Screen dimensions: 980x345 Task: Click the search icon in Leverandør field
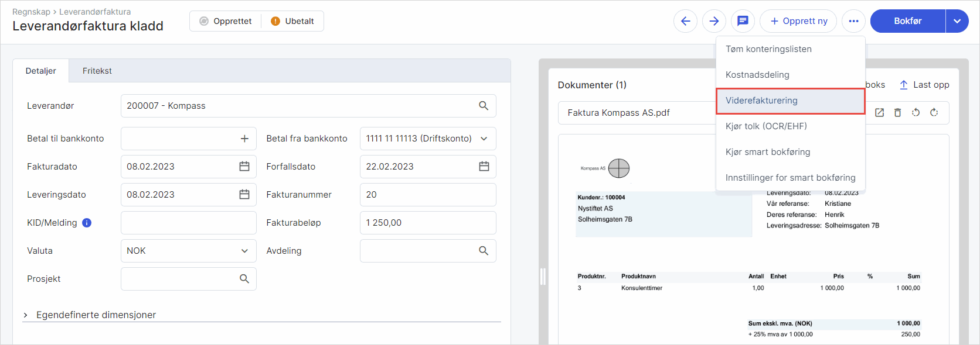click(484, 106)
